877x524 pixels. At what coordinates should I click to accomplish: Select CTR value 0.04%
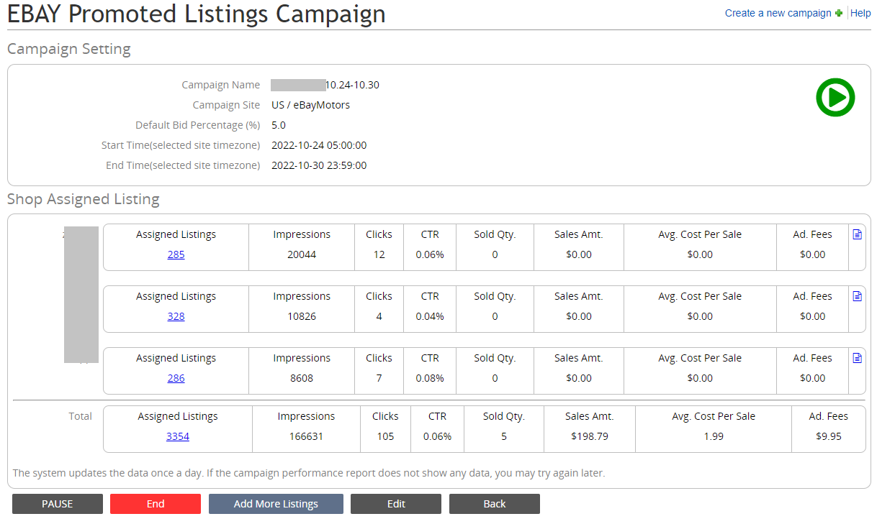430,316
